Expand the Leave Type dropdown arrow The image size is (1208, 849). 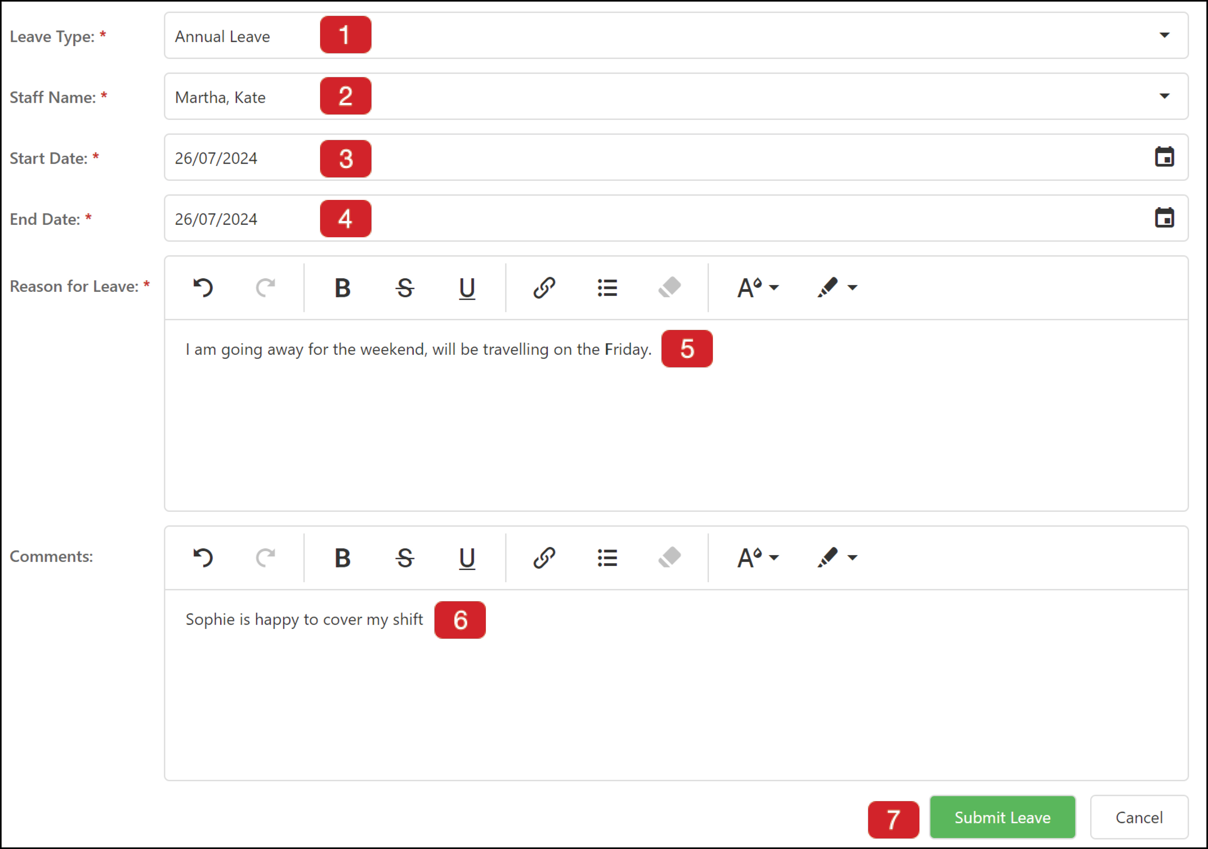(1164, 35)
